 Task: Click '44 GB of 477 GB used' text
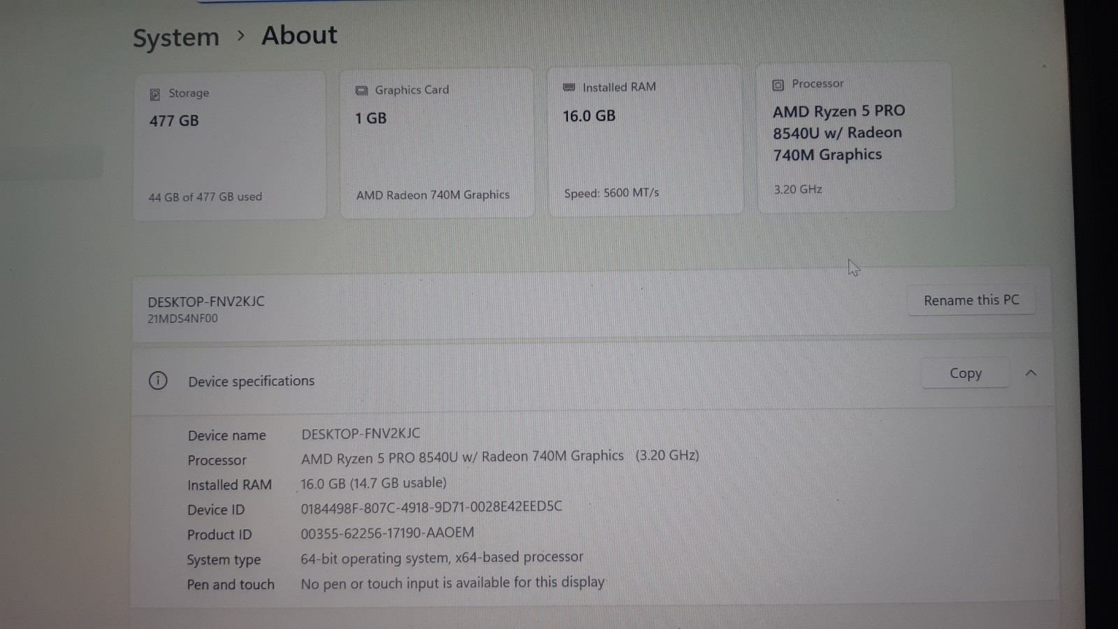point(205,197)
